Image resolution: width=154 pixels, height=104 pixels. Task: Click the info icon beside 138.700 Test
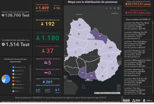click(3, 15)
